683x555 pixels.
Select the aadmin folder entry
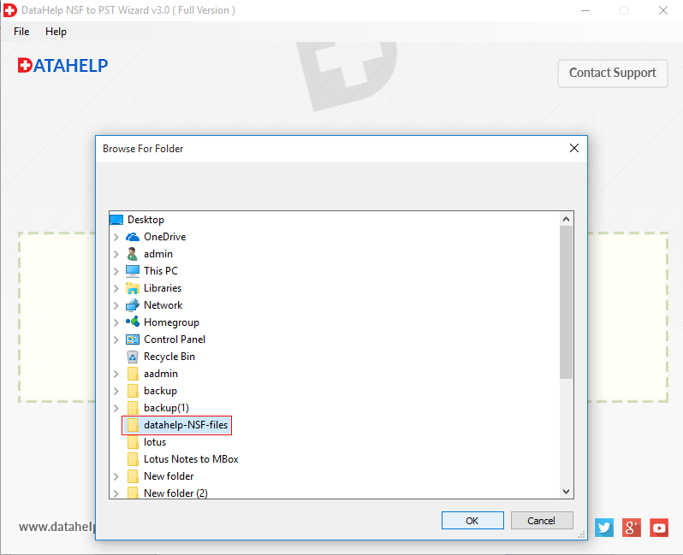pyautogui.click(x=161, y=374)
